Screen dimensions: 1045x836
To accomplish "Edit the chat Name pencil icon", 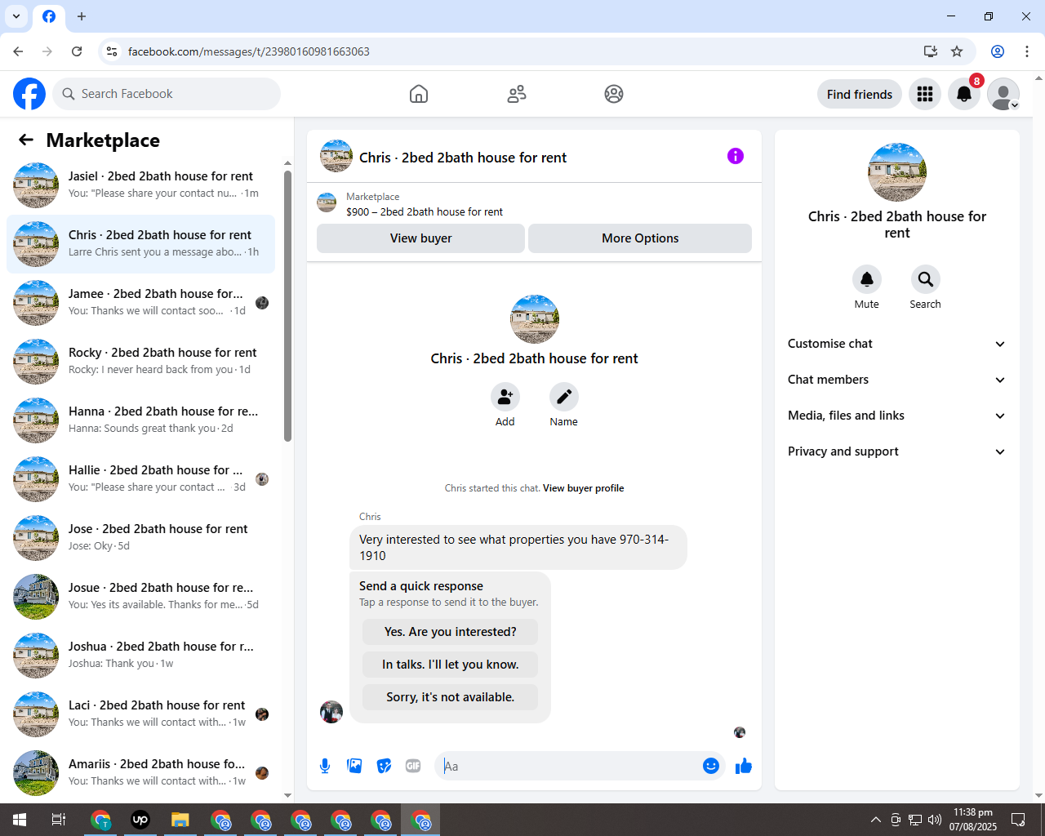I will [564, 397].
